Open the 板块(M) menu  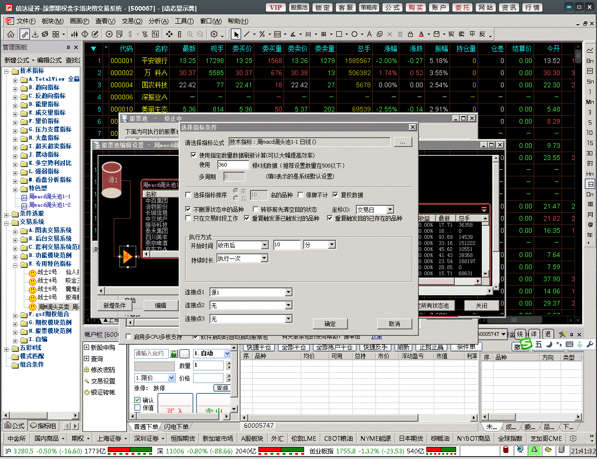tap(52, 21)
